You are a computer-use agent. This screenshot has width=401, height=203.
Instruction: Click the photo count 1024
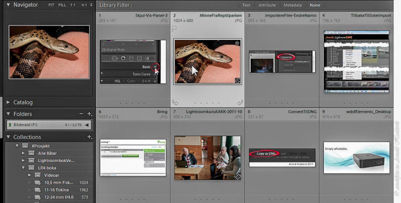(x=84, y=182)
